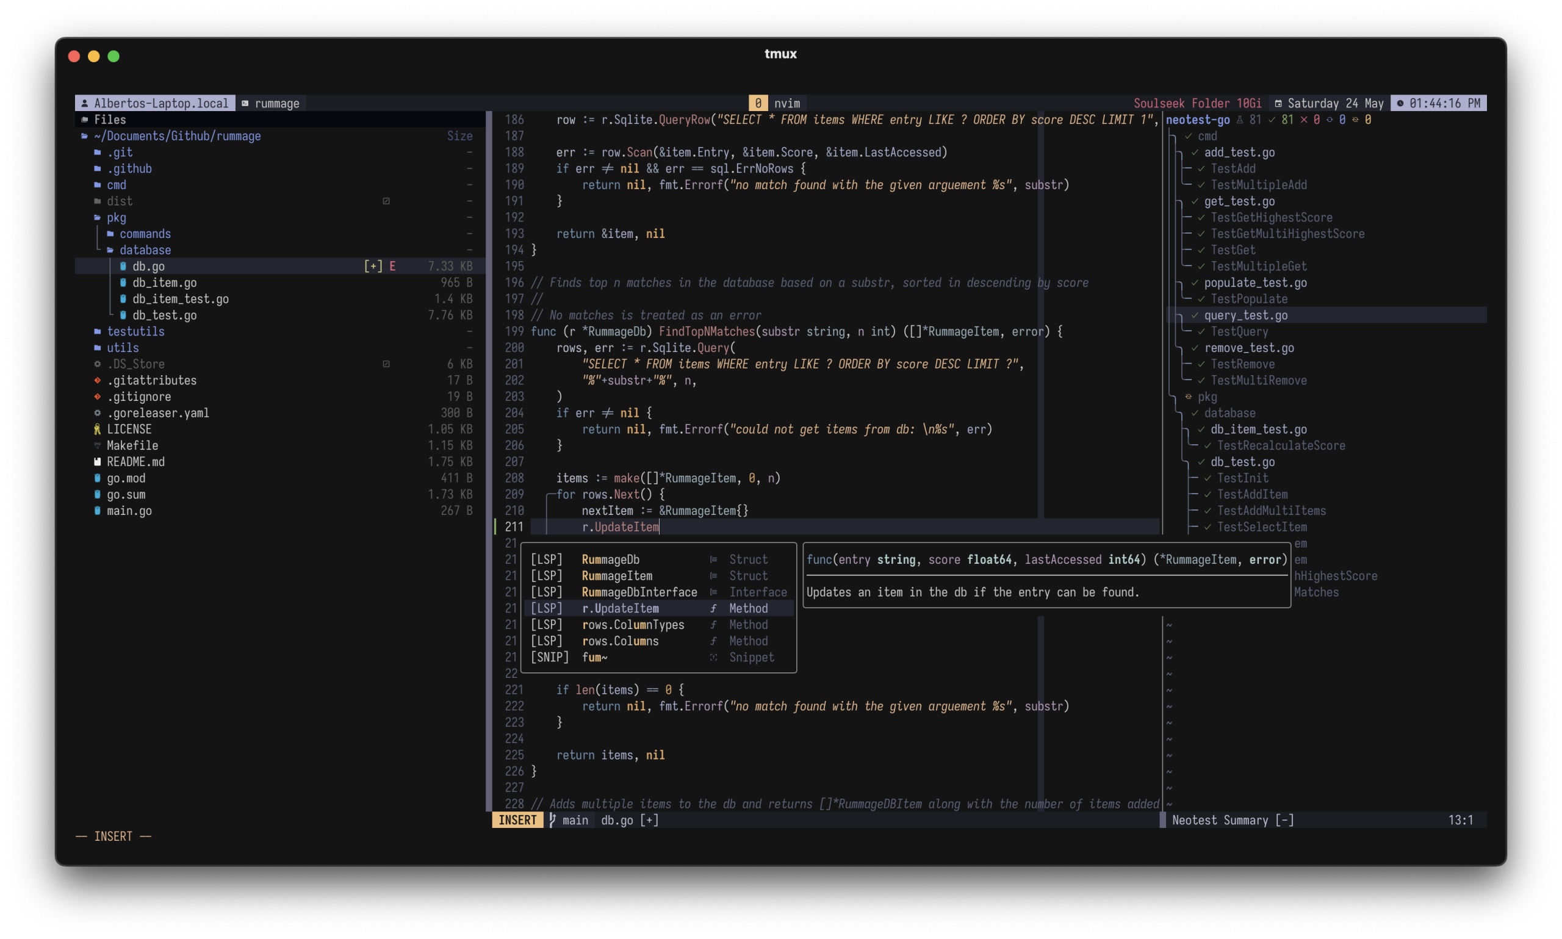Open db.go in the file tree
This screenshot has height=939, width=1562.
click(x=148, y=267)
